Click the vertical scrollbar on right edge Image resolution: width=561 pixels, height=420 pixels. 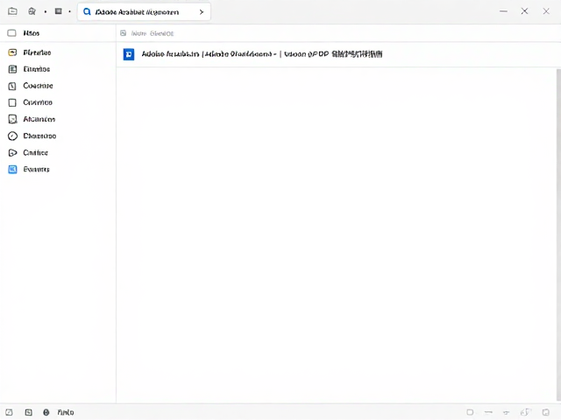click(x=558, y=234)
